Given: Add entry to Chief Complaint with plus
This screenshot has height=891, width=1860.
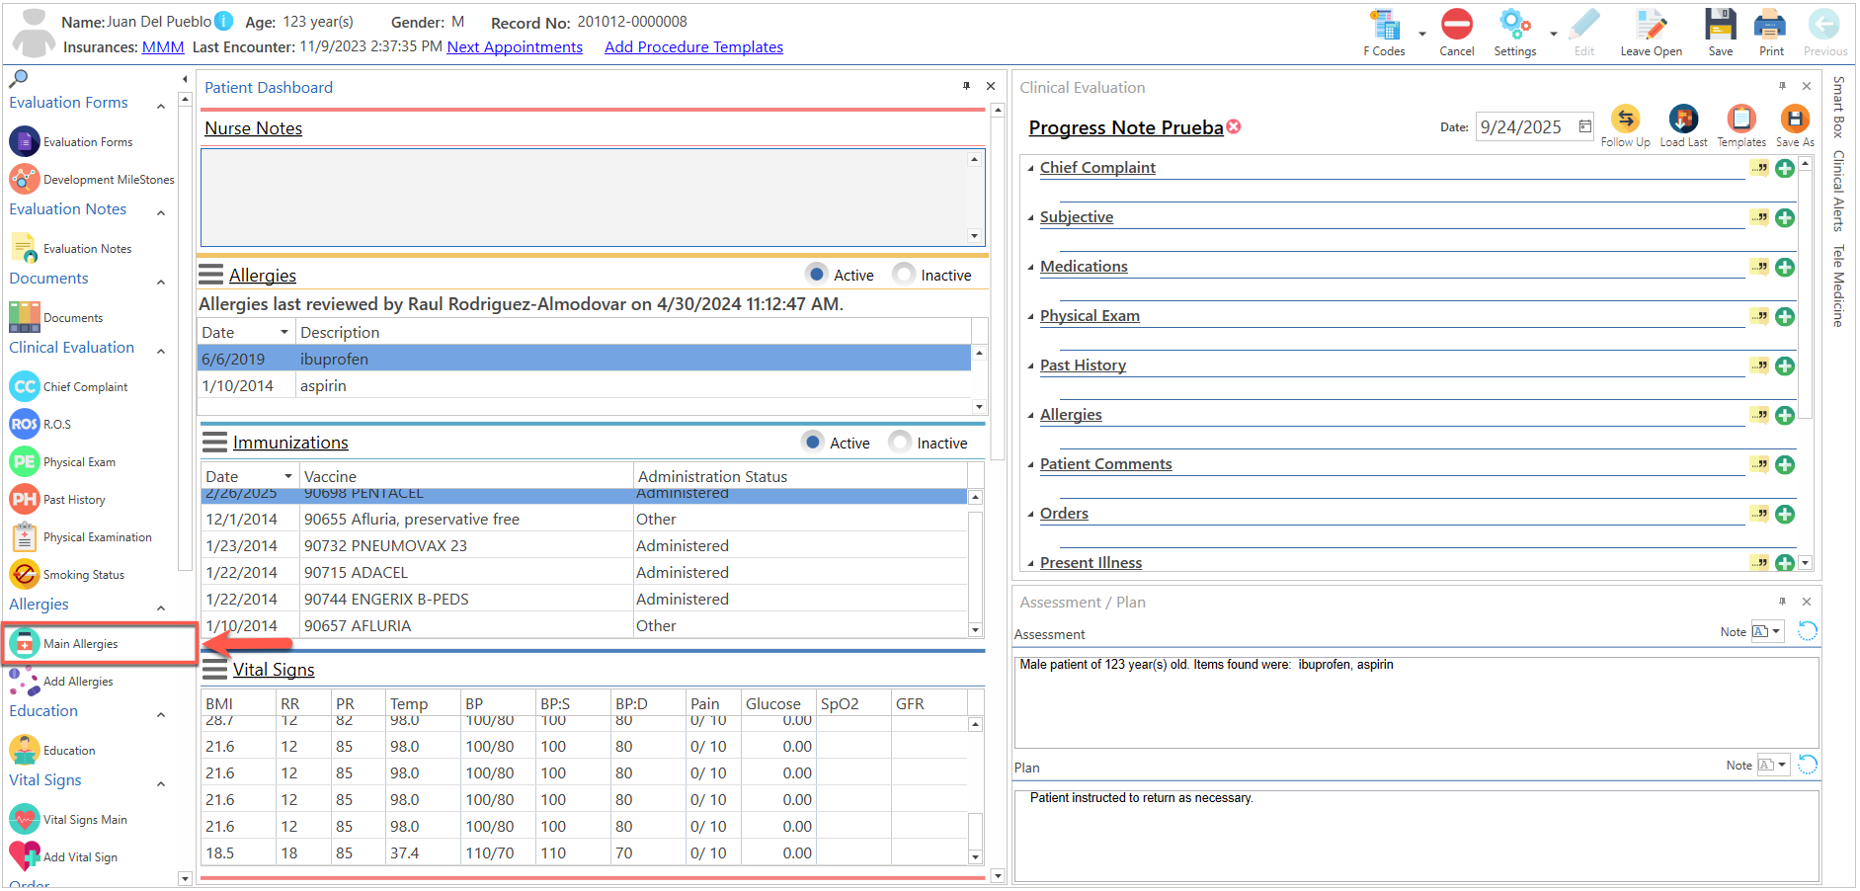Looking at the screenshot, I should click(x=1785, y=168).
